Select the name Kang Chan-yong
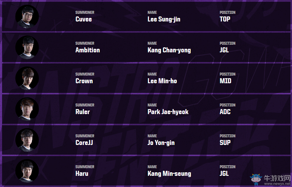The image size is (292, 187). pyautogui.click(x=169, y=50)
